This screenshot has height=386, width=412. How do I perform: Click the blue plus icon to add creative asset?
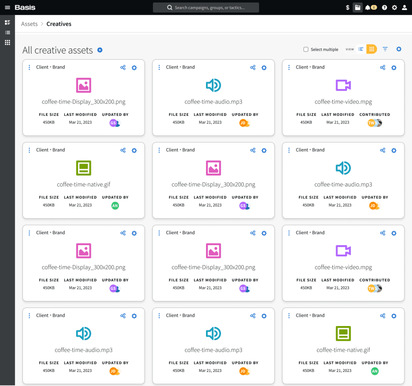pyautogui.click(x=100, y=50)
